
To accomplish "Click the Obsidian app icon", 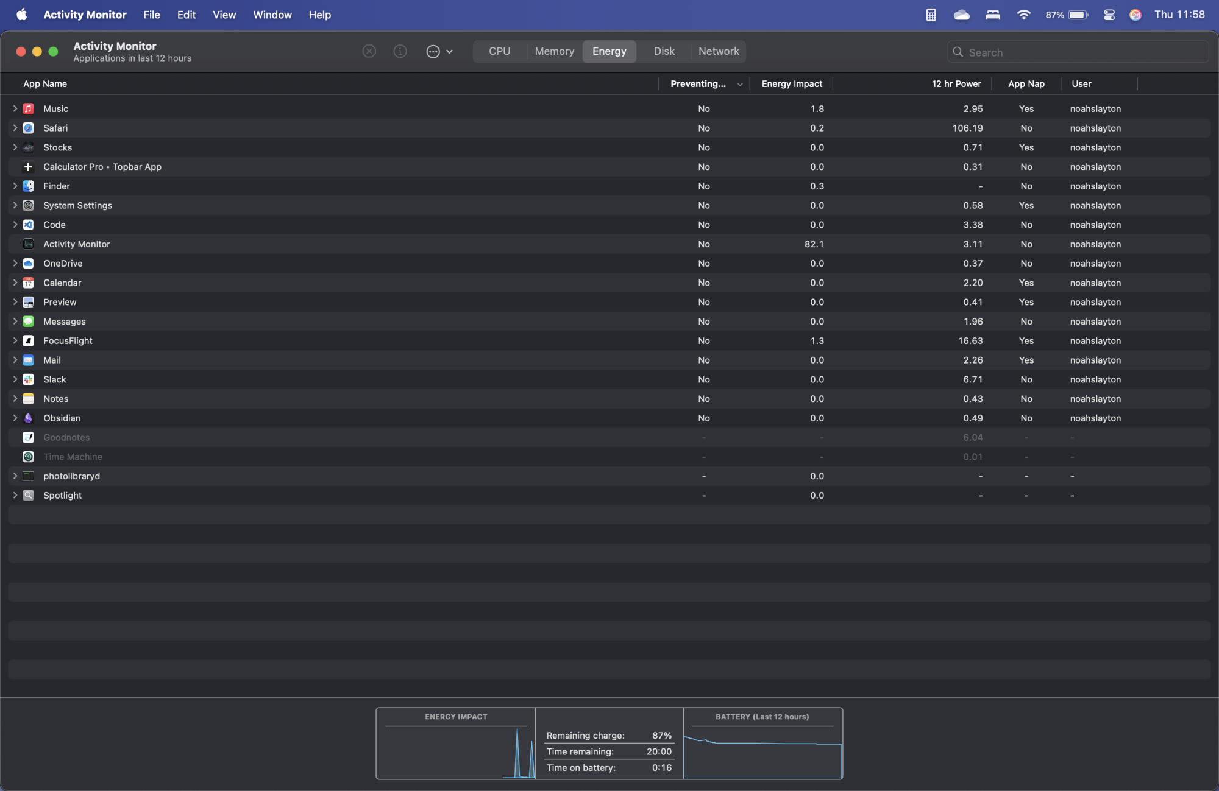I will point(28,418).
